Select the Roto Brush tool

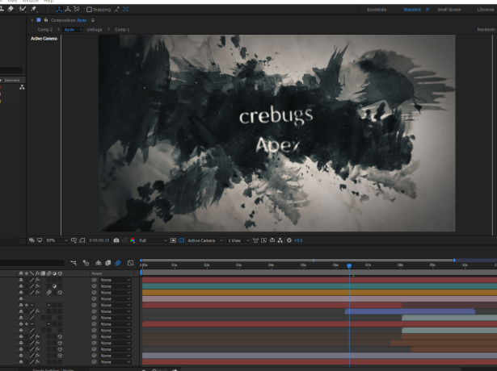click(x=22, y=9)
